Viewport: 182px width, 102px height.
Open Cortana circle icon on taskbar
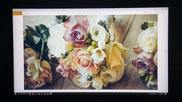[21, 93]
